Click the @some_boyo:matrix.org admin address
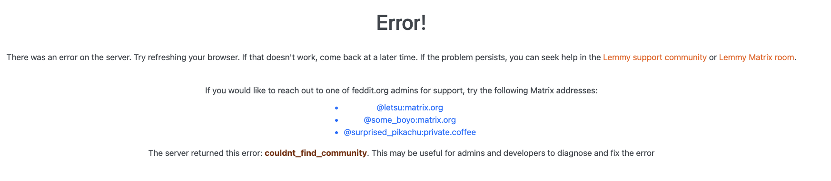 [410, 120]
